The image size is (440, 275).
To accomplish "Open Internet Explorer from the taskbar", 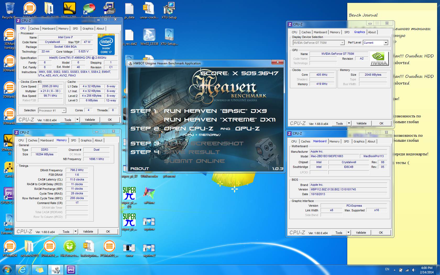I will 23,269.
